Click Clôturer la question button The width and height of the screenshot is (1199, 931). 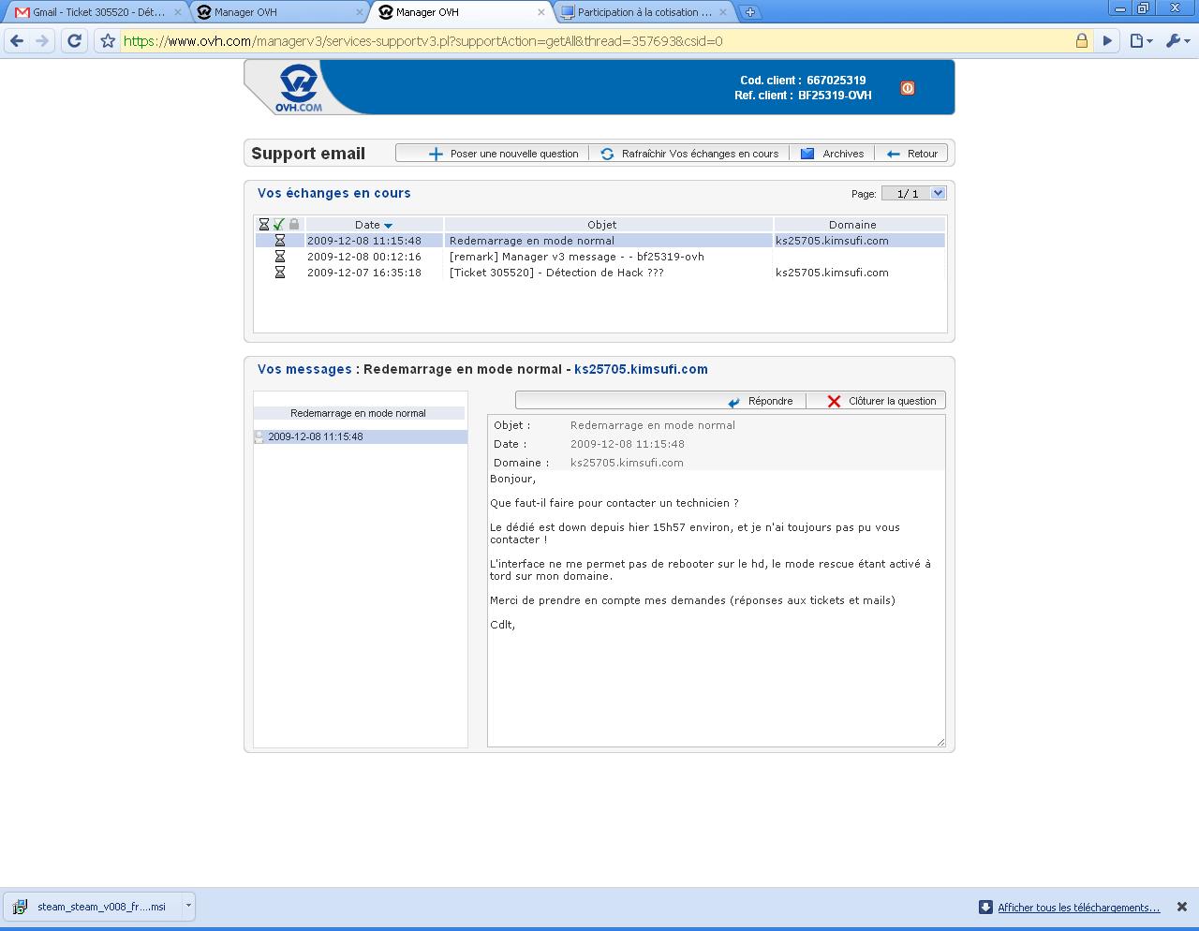[x=881, y=401]
